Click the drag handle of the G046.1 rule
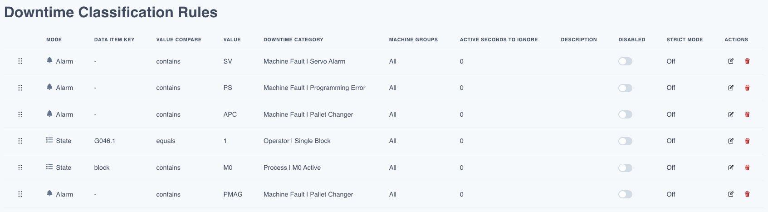 pos(20,141)
